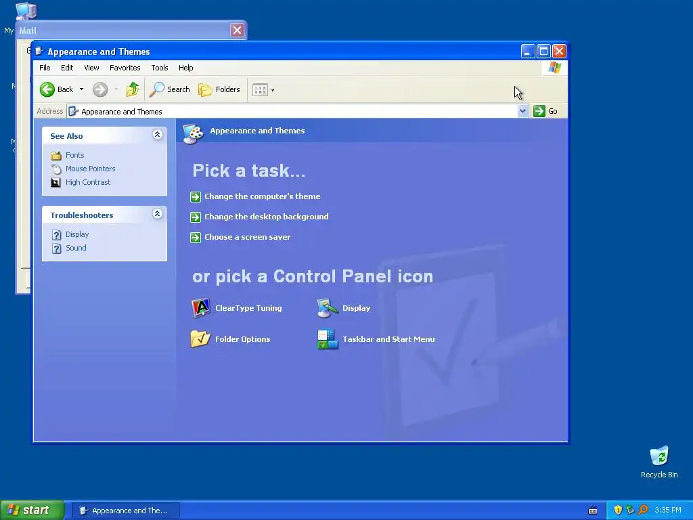693x520 pixels.
Task: Click the Display troubleshooter help icon
Action: [x=57, y=235]
